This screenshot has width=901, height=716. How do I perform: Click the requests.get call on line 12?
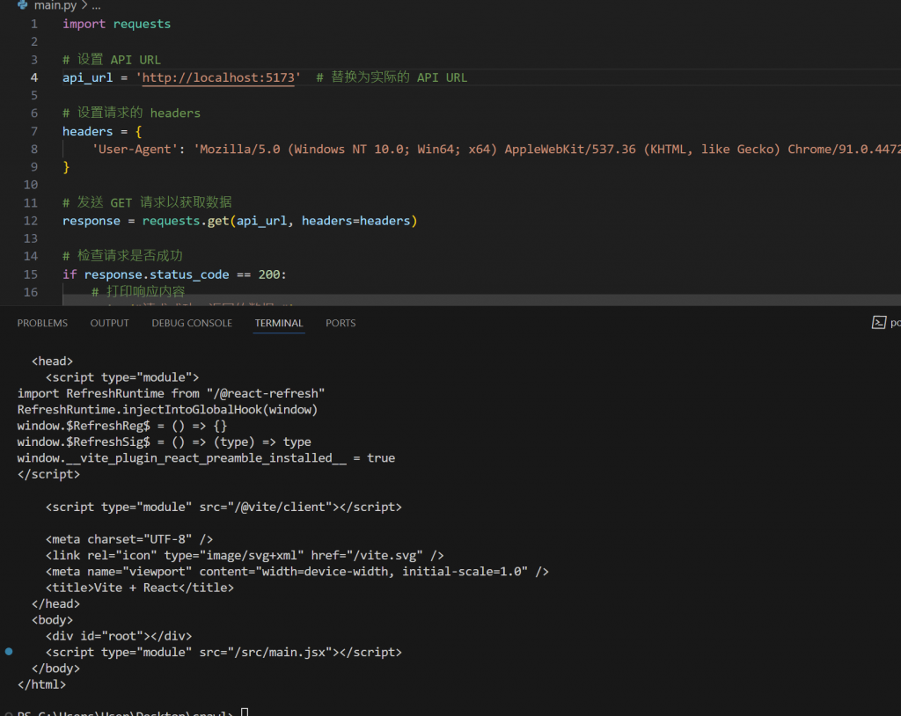[280, 221]
